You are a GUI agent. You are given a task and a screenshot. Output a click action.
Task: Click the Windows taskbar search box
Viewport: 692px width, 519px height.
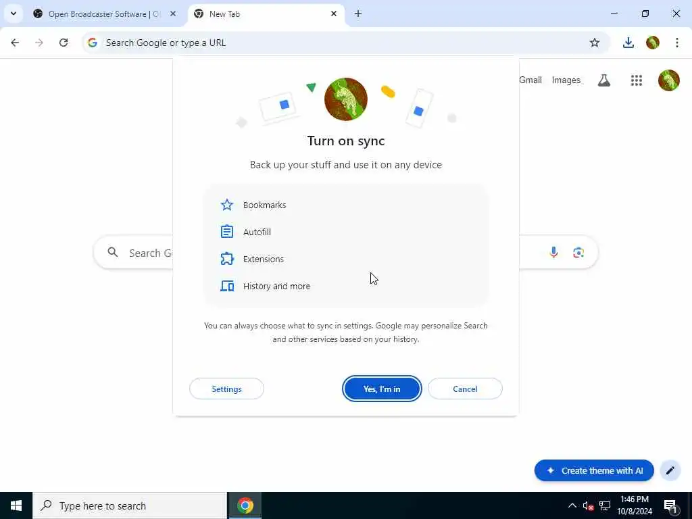(x=130, y=505)
